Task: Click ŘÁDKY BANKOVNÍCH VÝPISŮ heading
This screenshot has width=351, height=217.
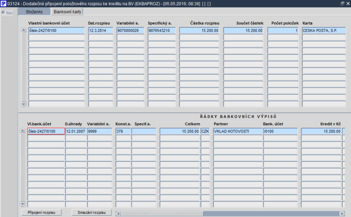Action: coord(238,117)
